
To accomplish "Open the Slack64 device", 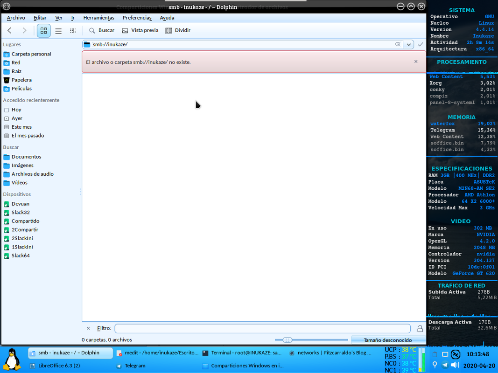I will click(x=16, y=256).
